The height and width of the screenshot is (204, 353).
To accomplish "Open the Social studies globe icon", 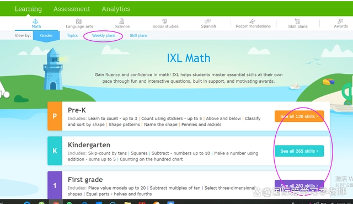I will pyautogui.click(x=165, y=21).
